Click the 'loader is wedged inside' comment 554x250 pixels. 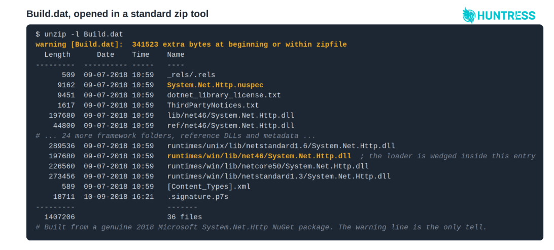pos(448,156)
